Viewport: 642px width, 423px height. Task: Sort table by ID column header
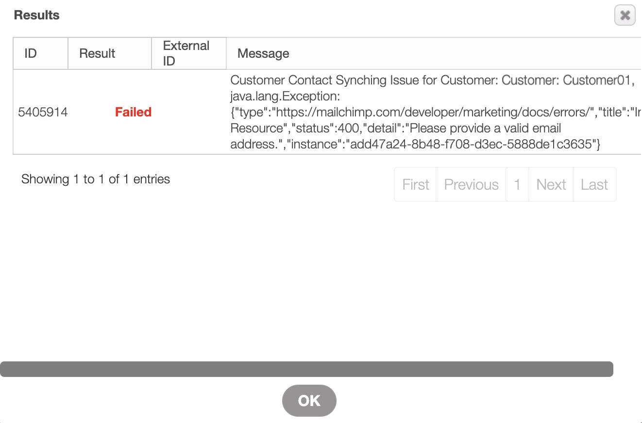31,53
